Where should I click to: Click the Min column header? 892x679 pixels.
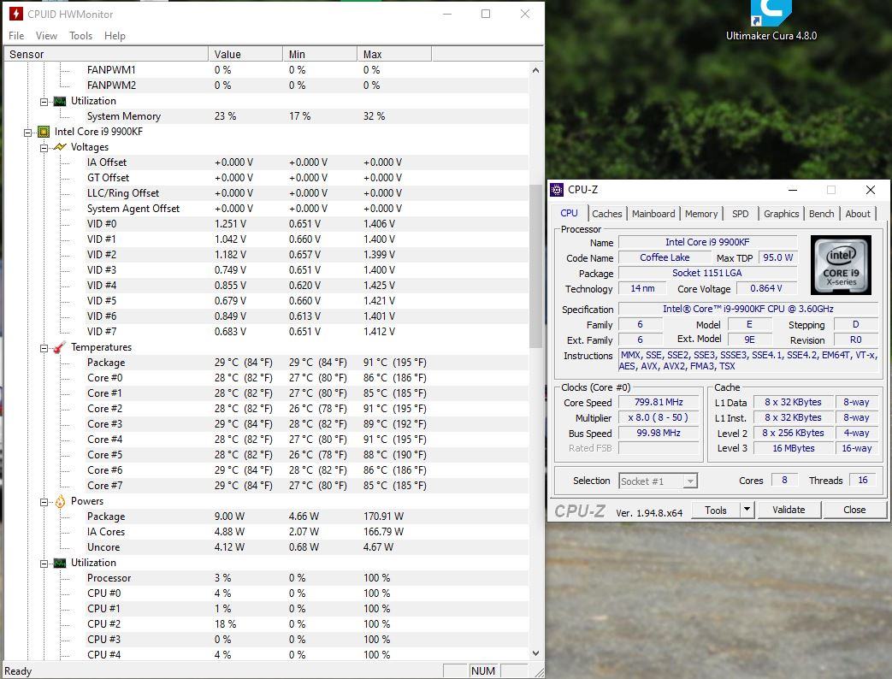pos(320,54)
